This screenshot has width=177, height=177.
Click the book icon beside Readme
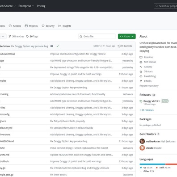(x=141, y=57)
